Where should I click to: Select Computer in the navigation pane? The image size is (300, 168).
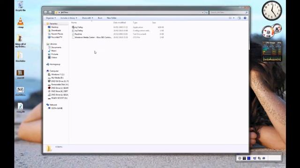54,71
